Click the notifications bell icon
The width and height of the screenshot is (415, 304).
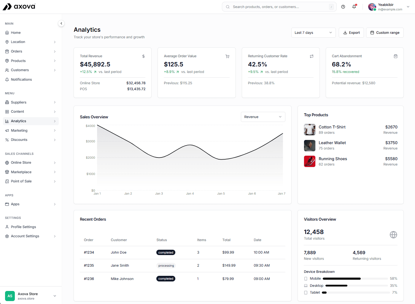[x=354, y=7]
